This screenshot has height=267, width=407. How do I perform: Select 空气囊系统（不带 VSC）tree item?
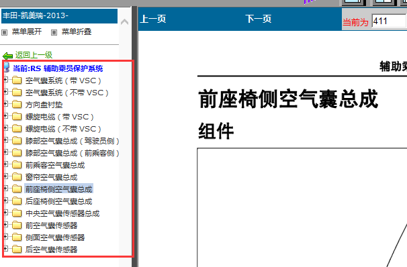coord(67,93)
